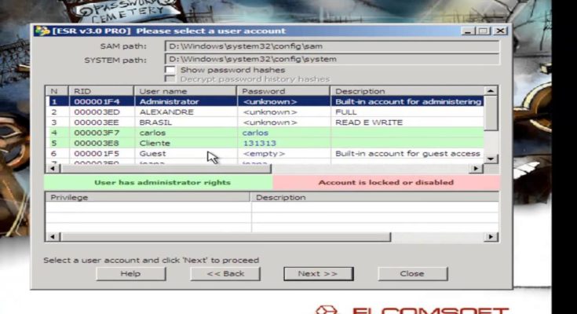Click the Close button at bottom

pos(412,273)
